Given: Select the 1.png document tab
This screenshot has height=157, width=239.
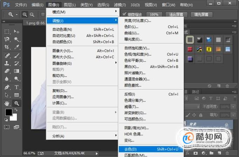Looking at the screenshot, I should (35, 23).
